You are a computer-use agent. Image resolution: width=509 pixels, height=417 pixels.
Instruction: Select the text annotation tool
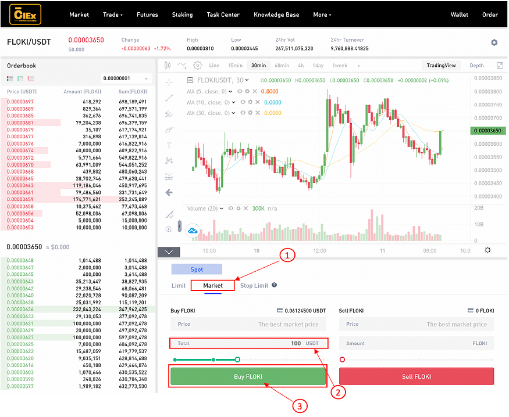coord(169,145)
